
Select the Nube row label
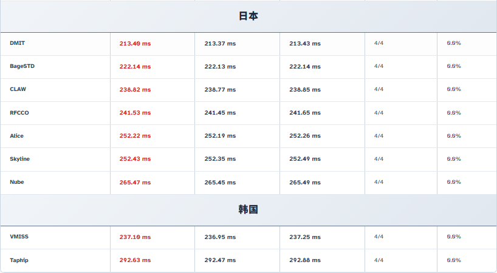[17, 182]
